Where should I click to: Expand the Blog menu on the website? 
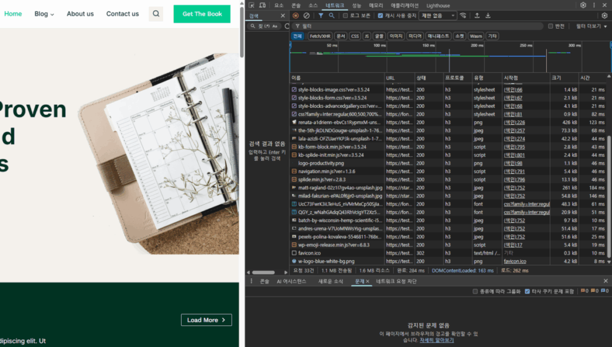(44, 14)
